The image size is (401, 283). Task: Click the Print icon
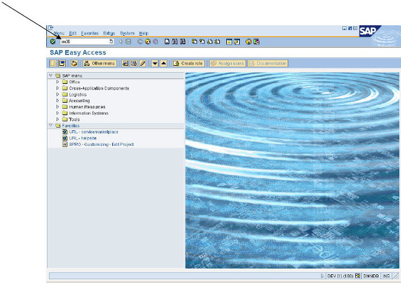pos(167,41)
